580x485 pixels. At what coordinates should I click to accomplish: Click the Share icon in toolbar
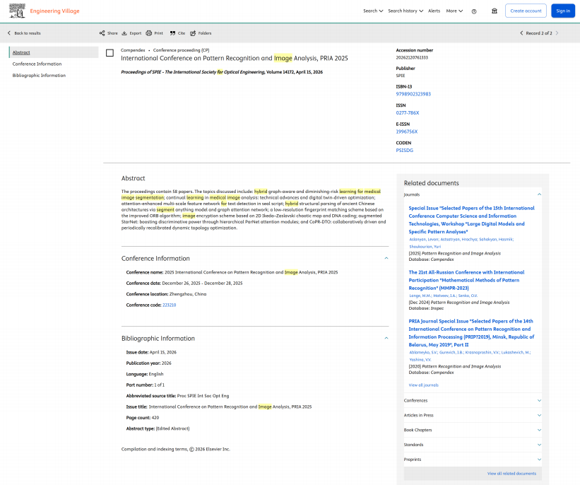point(102,33)
